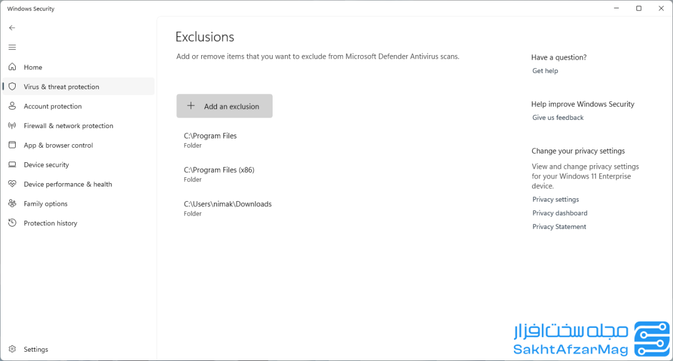Image resolution: width=673 pixels, height=361 pixels.
Task: Click the Add an exclusion button
Action: (225, 106)
